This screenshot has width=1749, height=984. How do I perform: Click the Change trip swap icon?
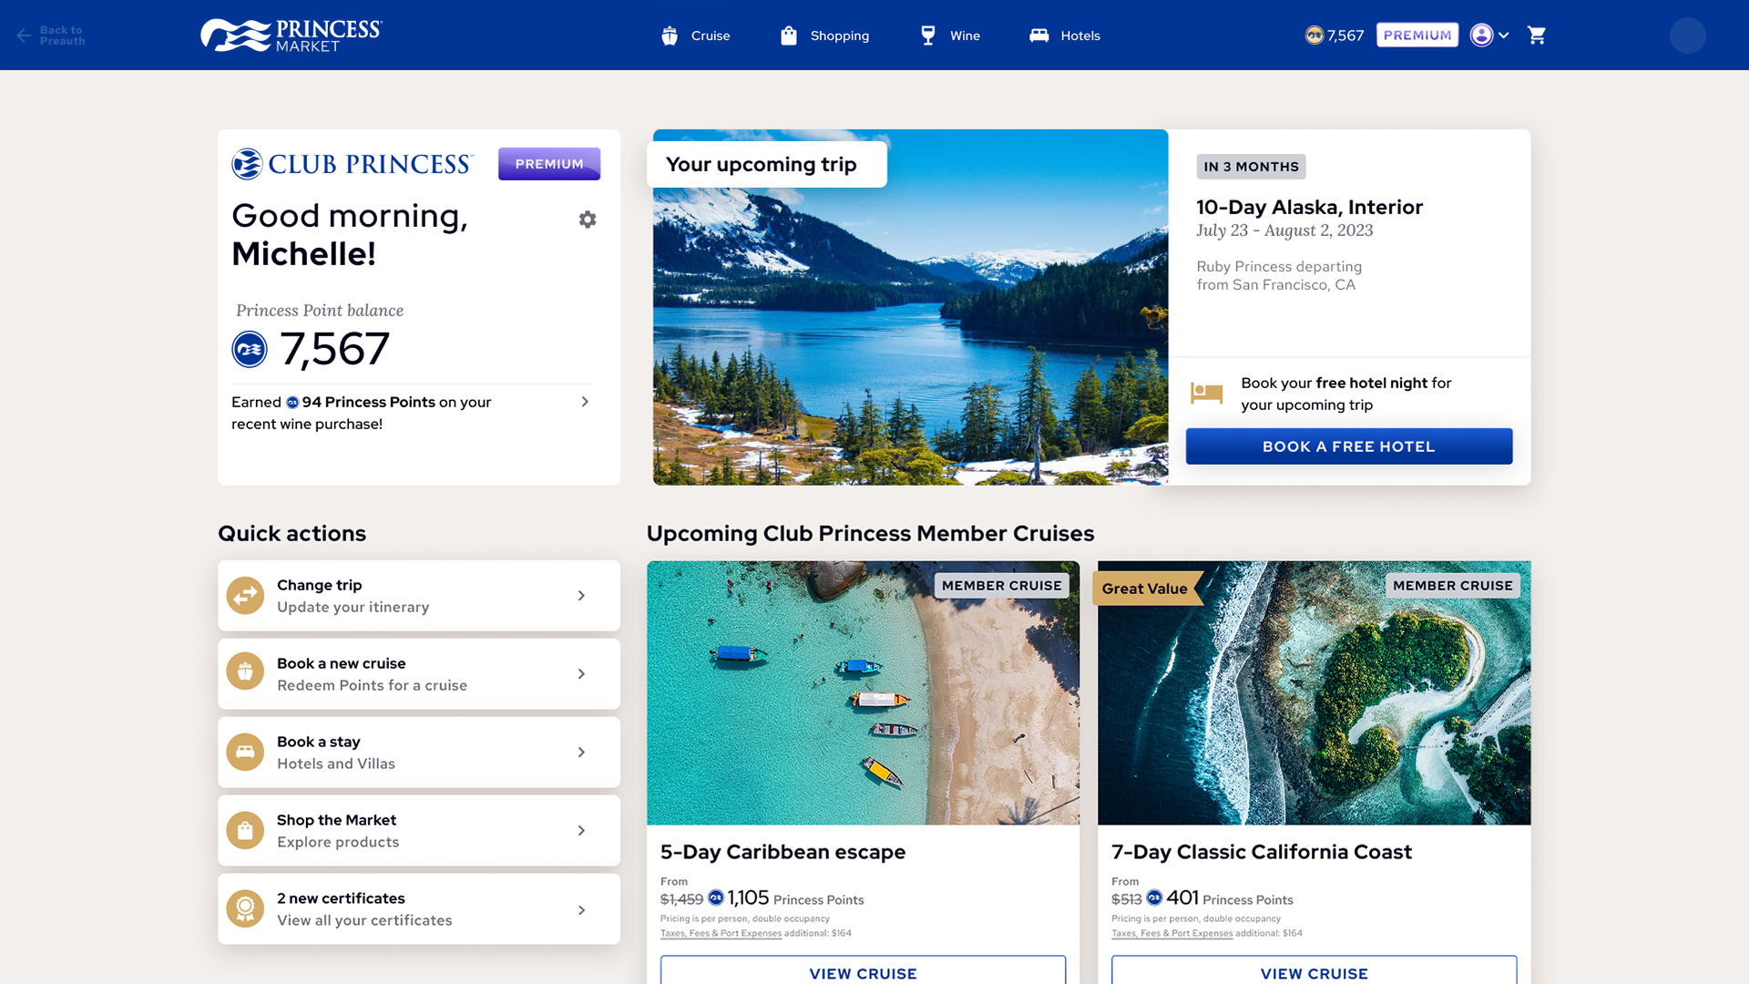(245, 596)
